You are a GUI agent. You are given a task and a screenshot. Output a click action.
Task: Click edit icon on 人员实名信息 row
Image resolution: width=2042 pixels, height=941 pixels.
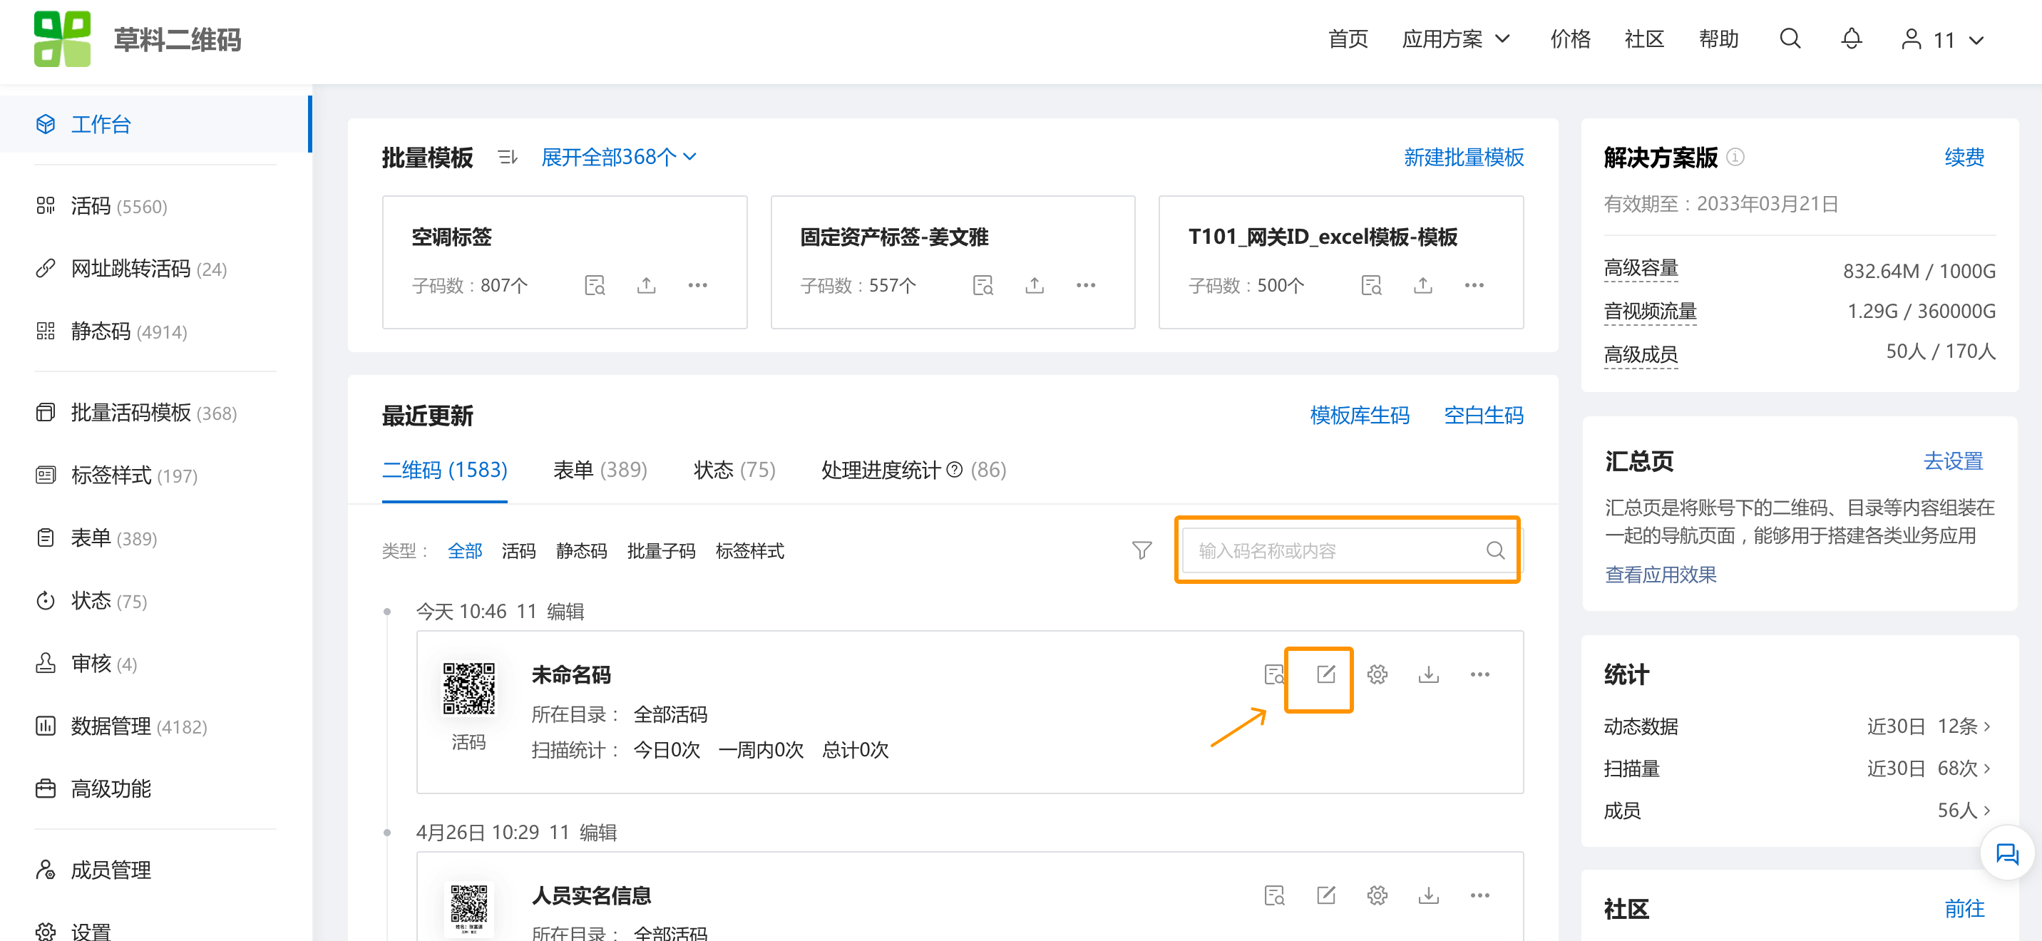(1325, 895)
